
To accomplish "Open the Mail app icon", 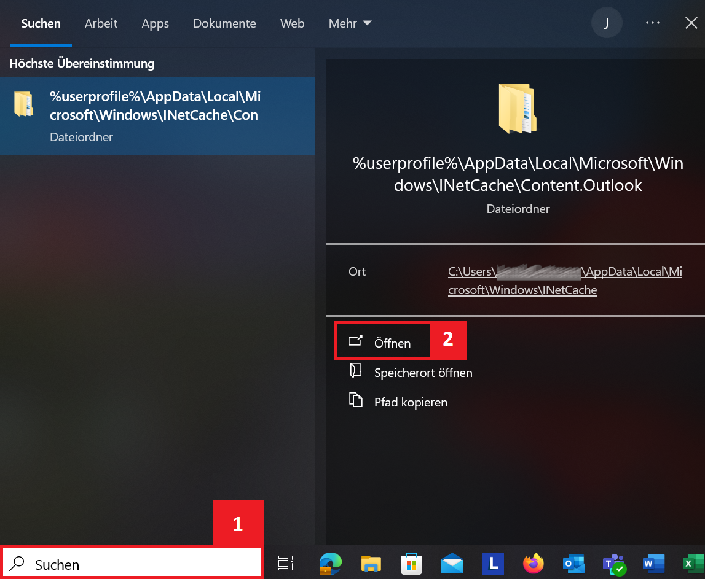I will coord(452,563).
